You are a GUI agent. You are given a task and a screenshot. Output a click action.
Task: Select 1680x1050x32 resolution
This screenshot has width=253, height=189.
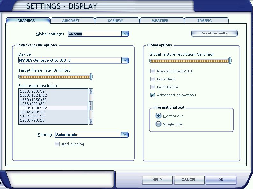[x=53, y=100]
